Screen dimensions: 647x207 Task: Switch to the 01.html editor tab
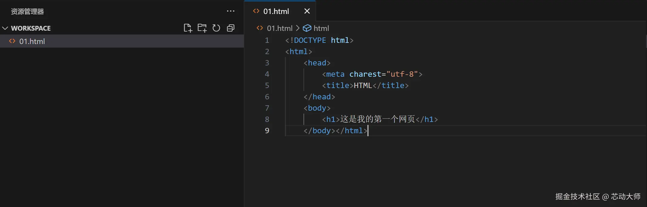point(276,11)
